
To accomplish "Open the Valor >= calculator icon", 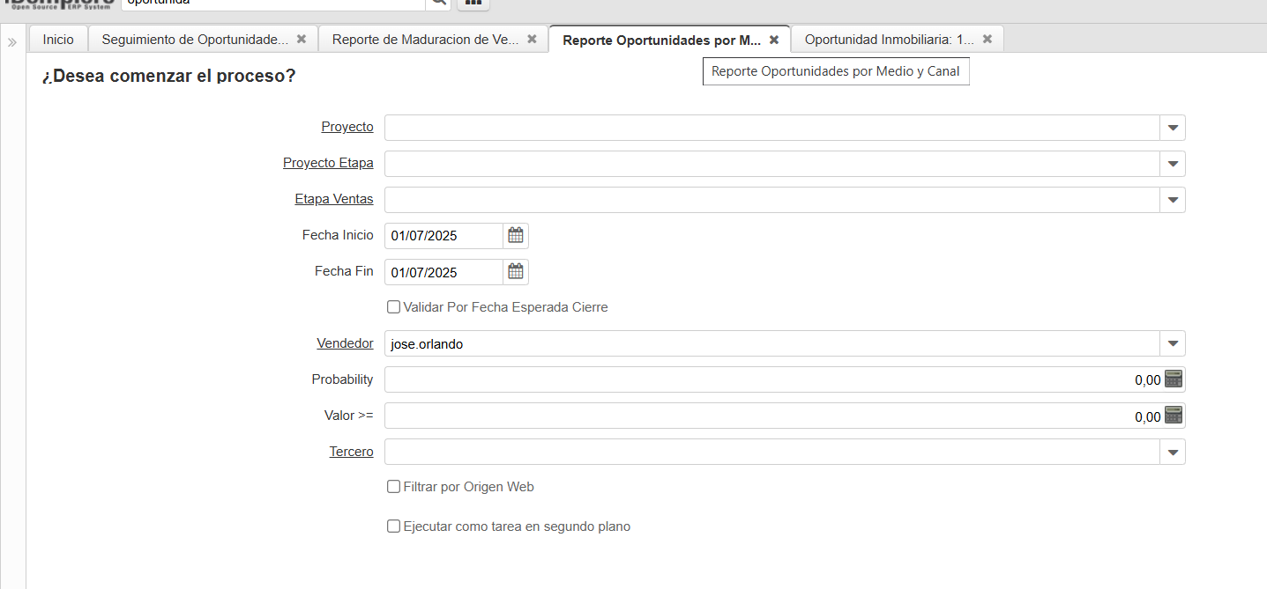I will click(x=1173, y=416).
